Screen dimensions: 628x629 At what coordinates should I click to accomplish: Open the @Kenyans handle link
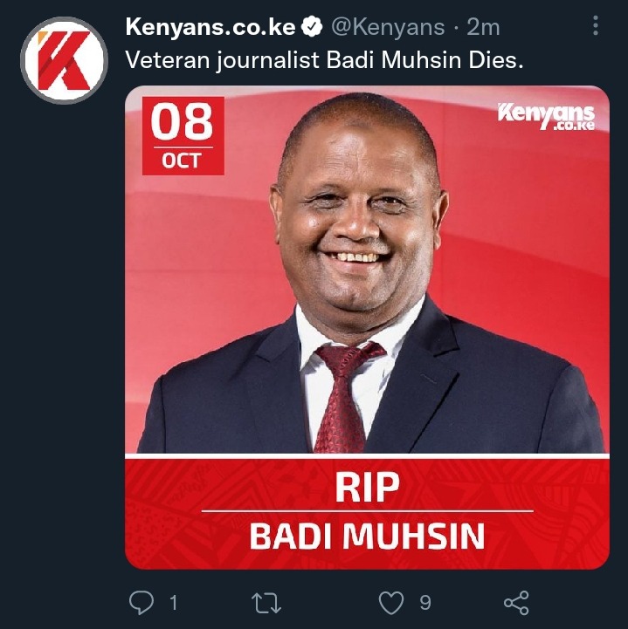tap(389, 27)
